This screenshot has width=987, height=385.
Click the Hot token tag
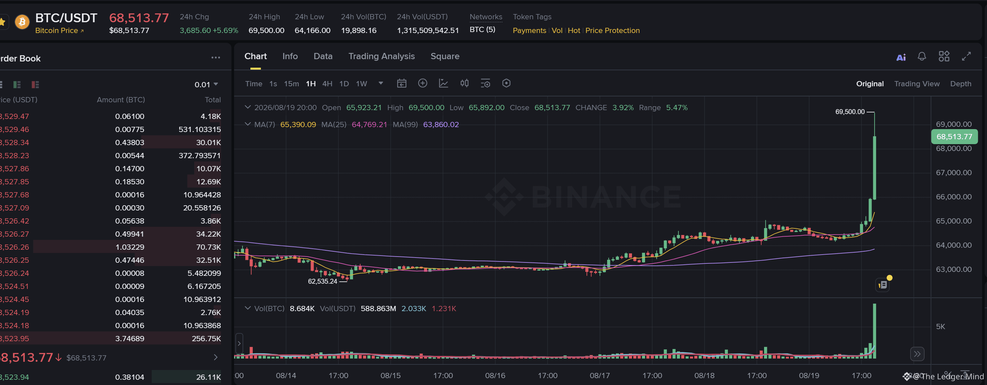[x=573, y=30]
